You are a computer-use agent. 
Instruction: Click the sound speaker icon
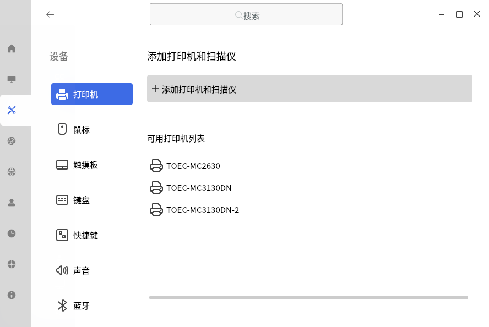click(62, 270)
